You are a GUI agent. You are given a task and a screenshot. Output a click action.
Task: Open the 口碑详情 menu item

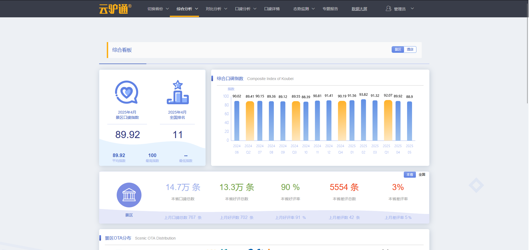(x=272, y=9)
